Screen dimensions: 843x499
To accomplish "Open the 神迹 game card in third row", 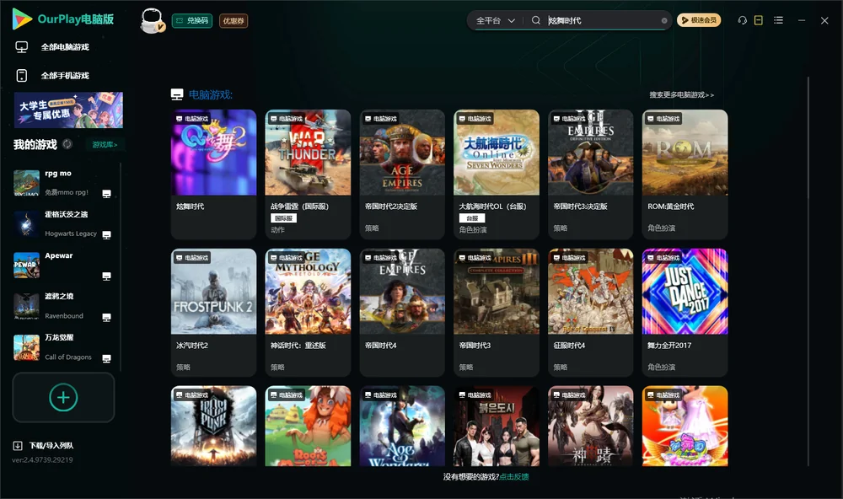I will (591, 426).
